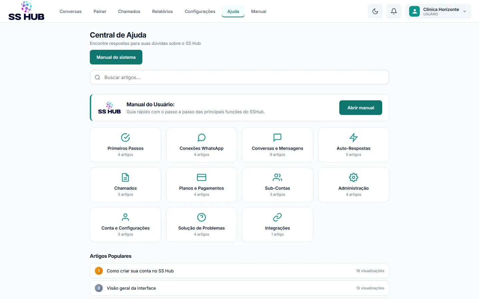Click the Central de Ajuda title

coord(118,35)
